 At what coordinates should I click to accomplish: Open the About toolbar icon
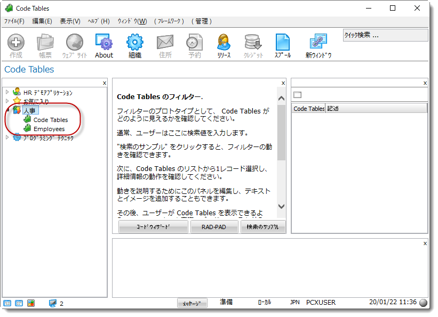pos(104,42)
